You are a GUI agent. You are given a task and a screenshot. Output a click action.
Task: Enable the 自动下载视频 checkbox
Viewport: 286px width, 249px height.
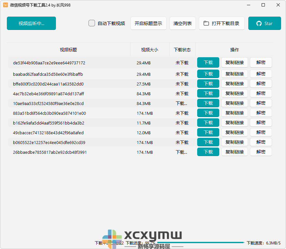pos(91,23)
